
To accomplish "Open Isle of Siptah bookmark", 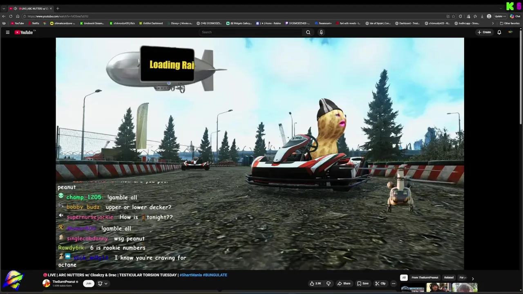I will point(378,23).
